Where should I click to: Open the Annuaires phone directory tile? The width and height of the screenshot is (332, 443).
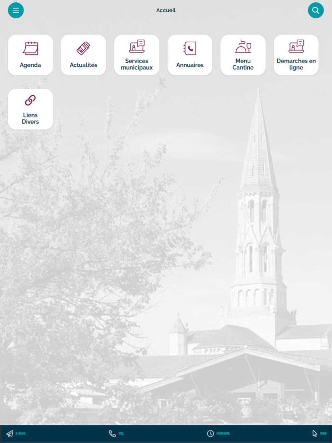tap(190, 55)
